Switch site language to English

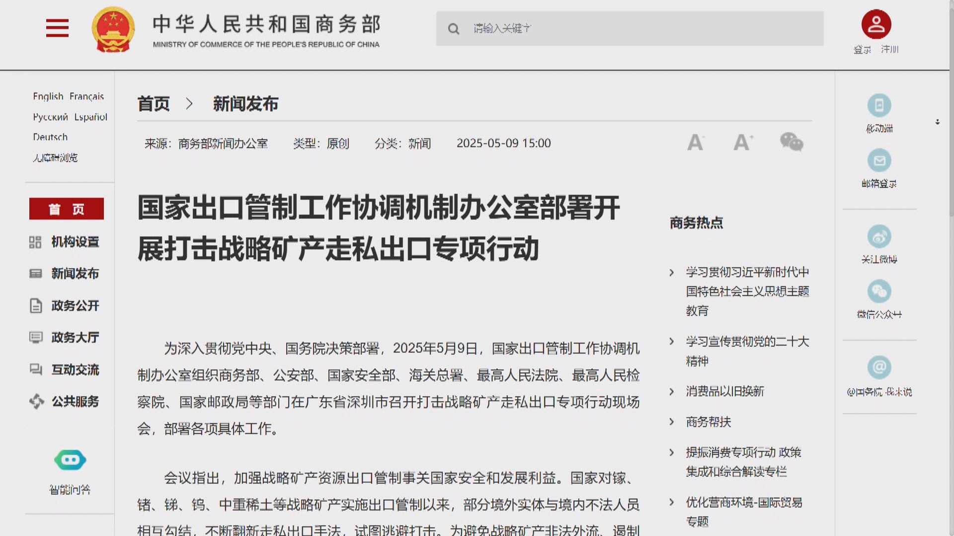coord(48,96)
